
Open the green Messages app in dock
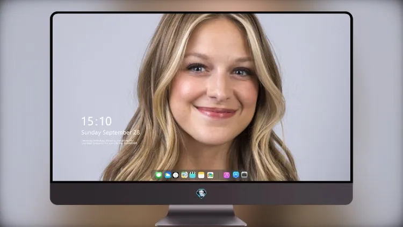pyautogui.click(x=159, y=175)
